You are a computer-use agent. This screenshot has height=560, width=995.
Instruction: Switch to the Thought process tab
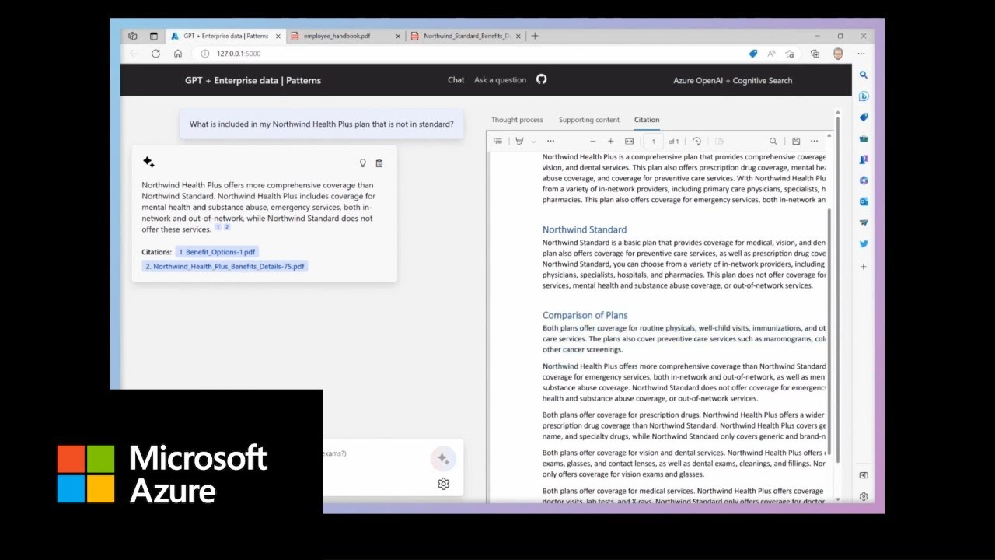[x=516, y=119]
